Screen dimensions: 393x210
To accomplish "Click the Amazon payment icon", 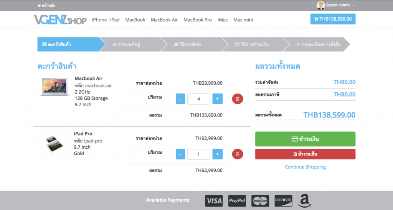I will pos(304,201).
